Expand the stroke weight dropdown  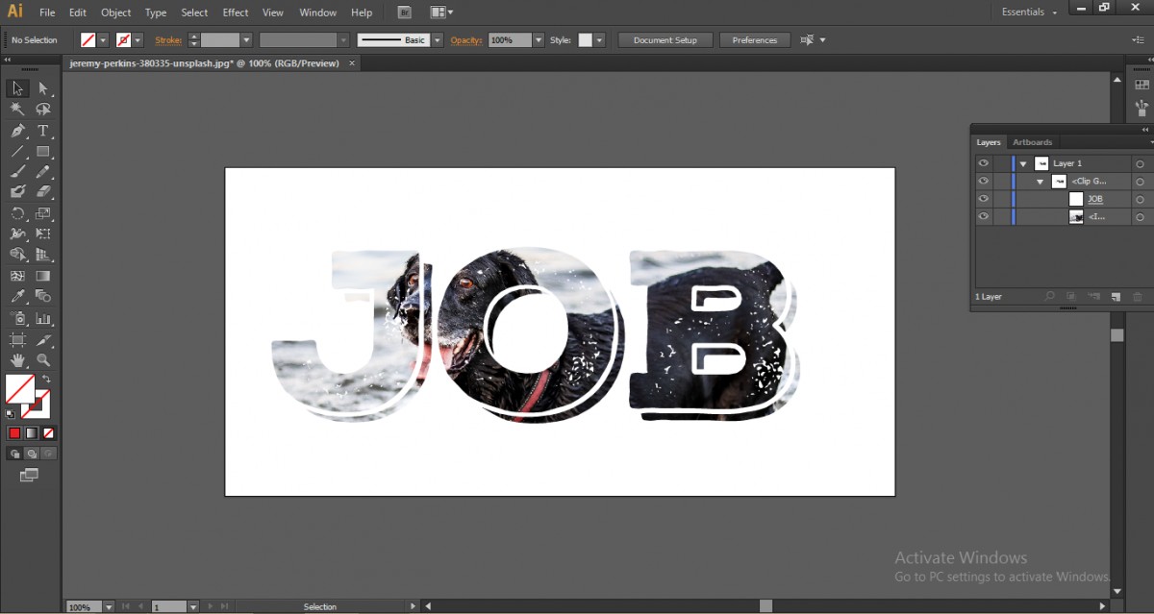pyautogui.click(x=246, y=39)
